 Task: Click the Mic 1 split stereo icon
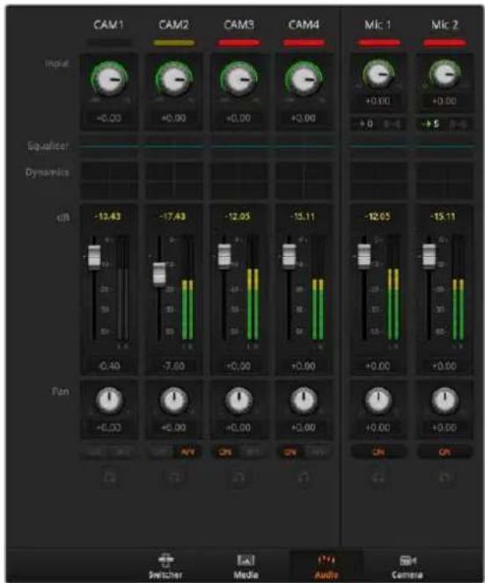tap(392, 124)
